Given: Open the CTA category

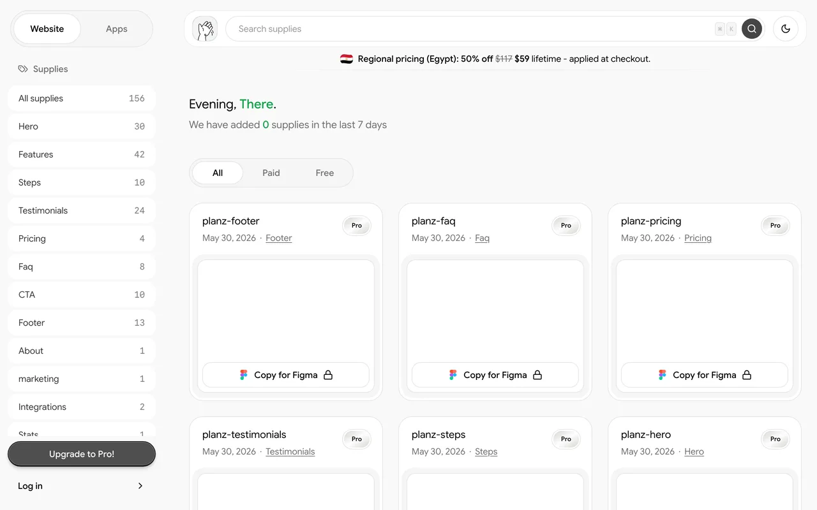Looking at the screenshot, I should (82, 295).
